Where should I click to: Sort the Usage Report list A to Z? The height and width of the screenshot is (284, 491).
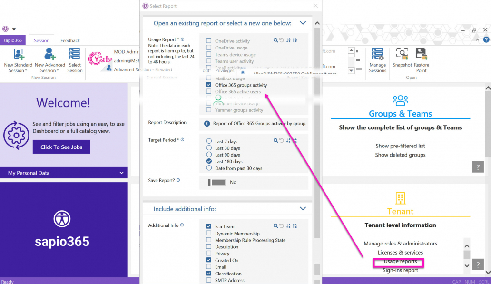coord(288,40)
